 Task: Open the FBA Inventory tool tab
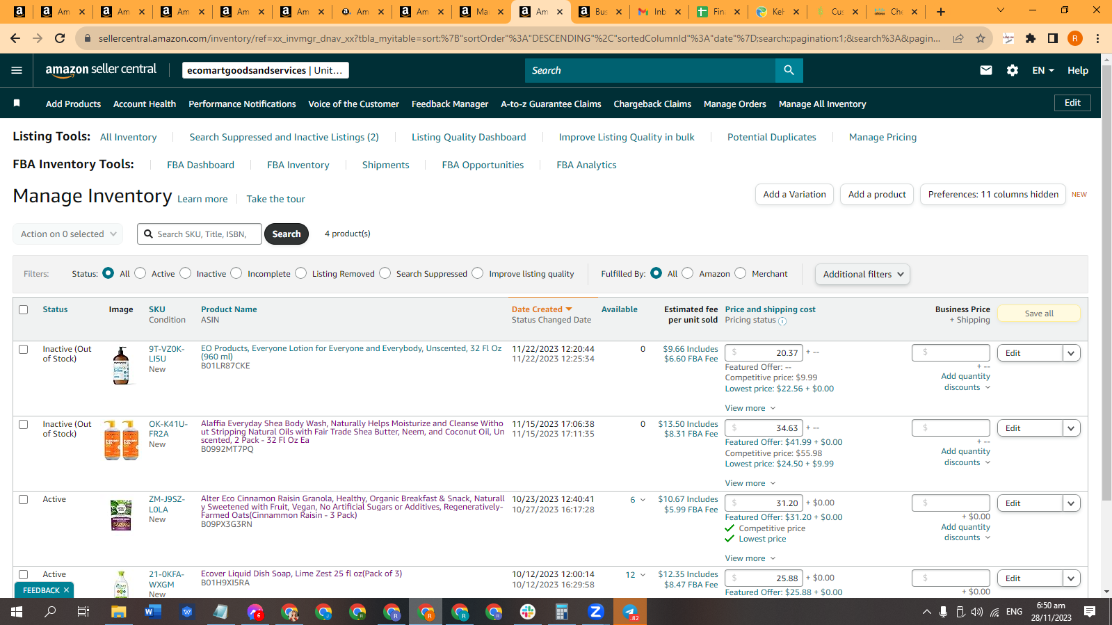coord(298,165)
